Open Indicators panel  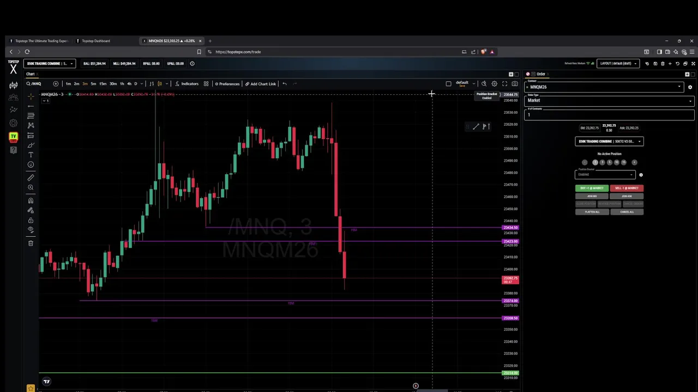click(187, 84)
